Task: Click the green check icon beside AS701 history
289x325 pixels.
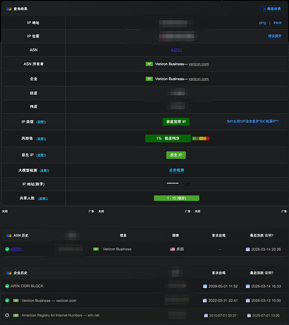Action: click(x=7, y=249)
